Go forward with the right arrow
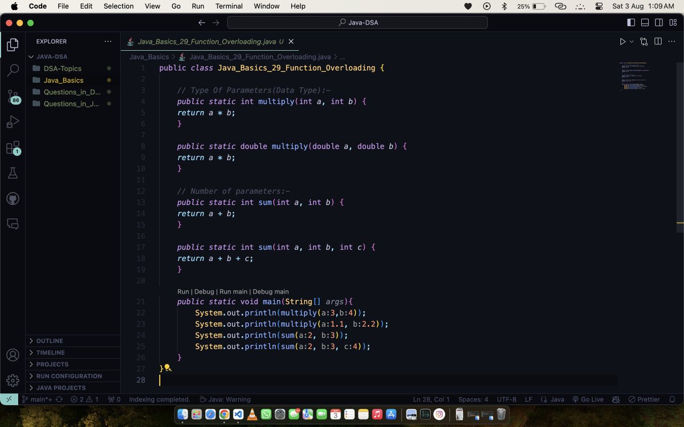Image resolution: width=684 pixels, height=427 pixels. coord(215,23)
